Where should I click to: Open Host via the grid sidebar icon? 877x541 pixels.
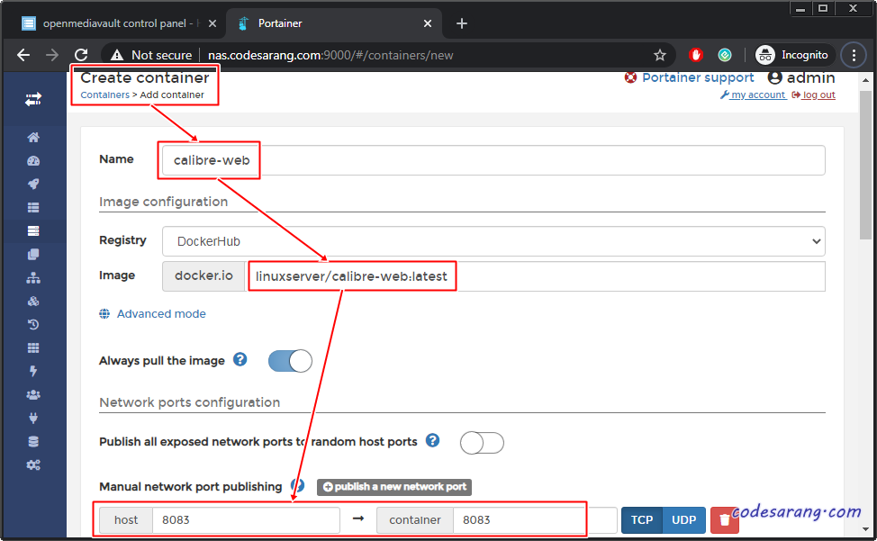click(x=33, y=347)
